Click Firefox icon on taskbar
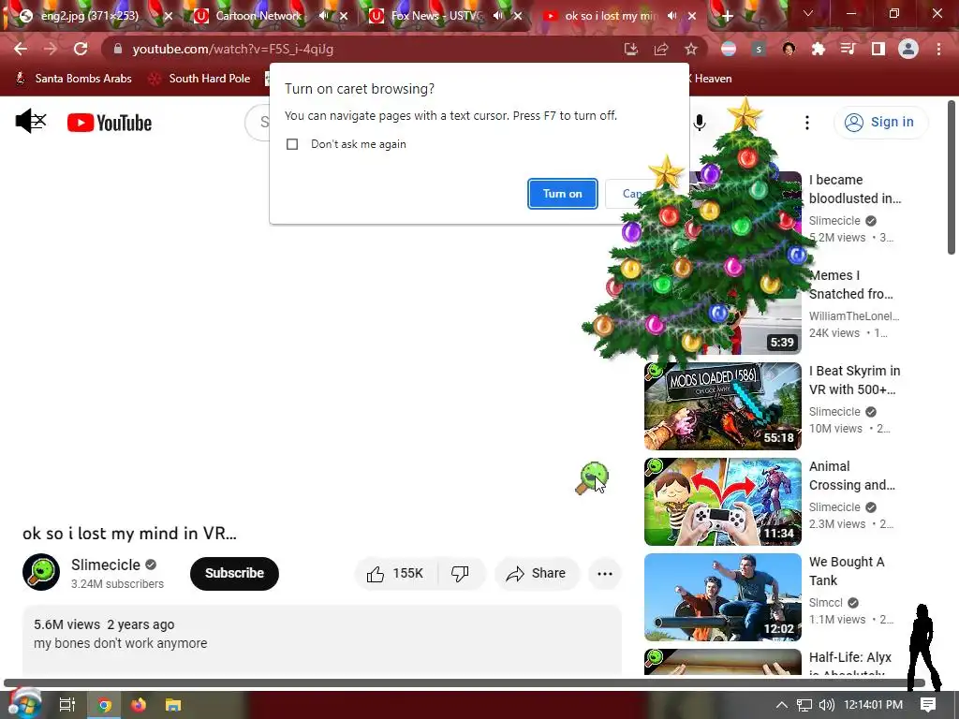 pos(139,705)
